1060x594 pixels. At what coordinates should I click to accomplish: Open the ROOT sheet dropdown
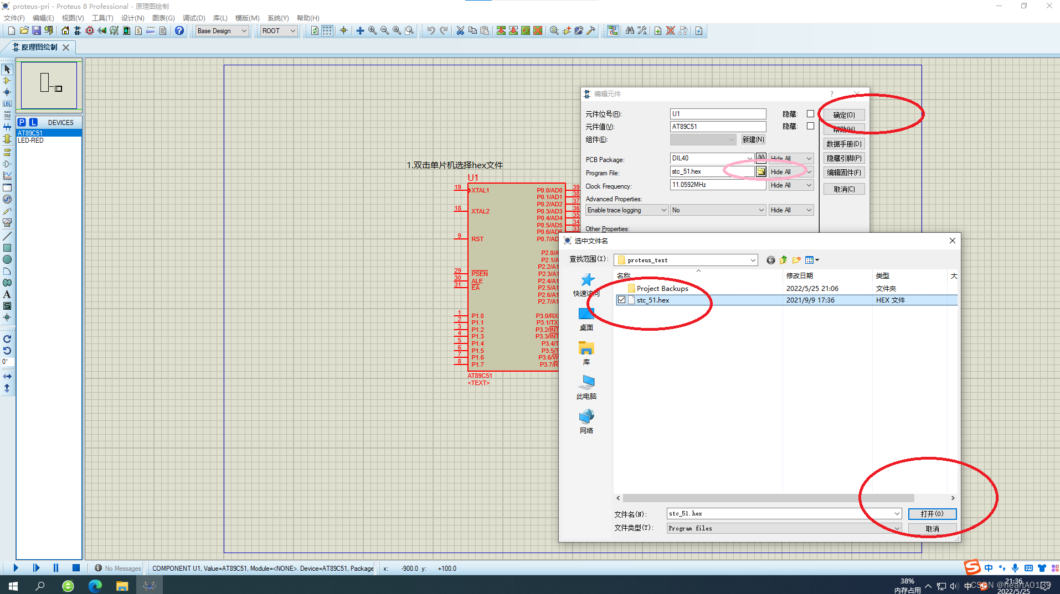tap(279, 31)
